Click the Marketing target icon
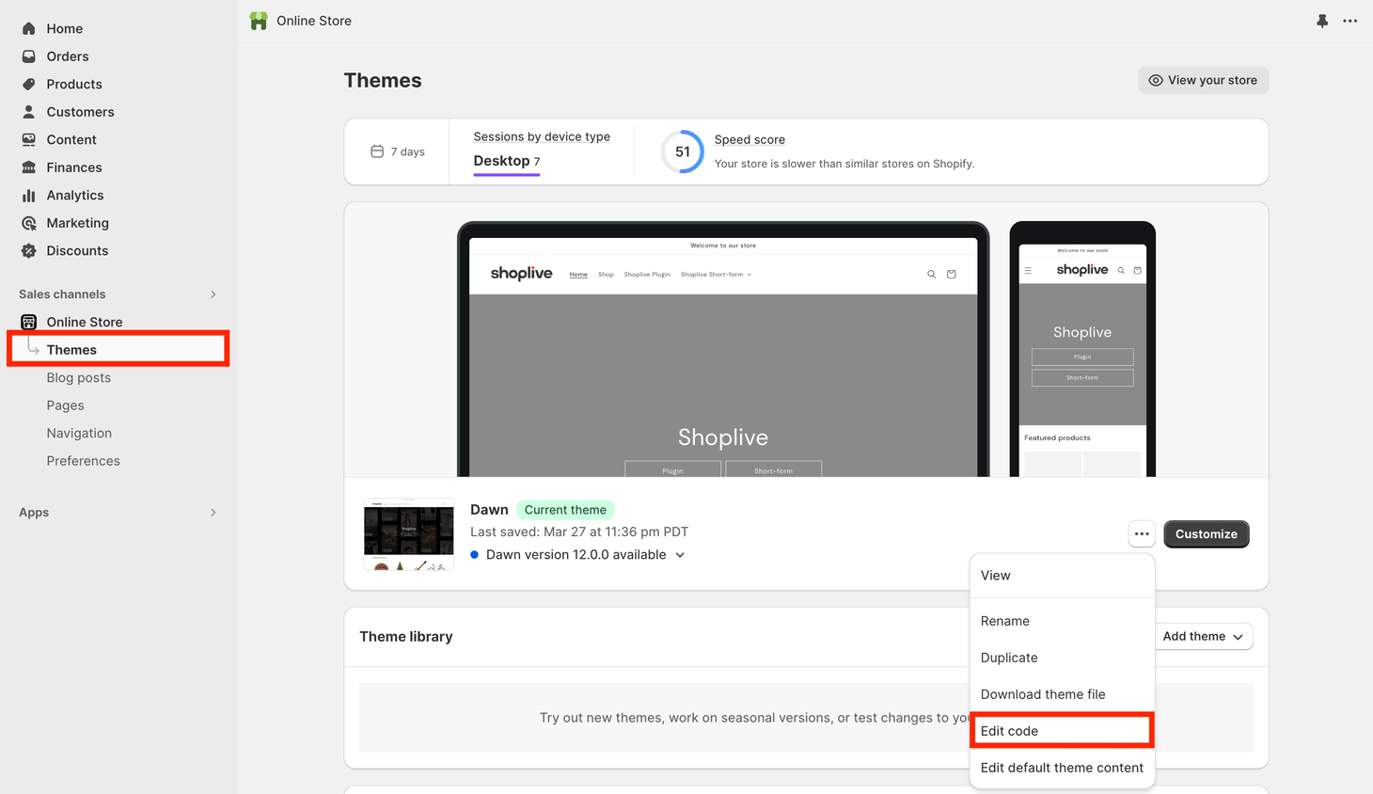Screen dimensions: 1373x794 point(29,223)
